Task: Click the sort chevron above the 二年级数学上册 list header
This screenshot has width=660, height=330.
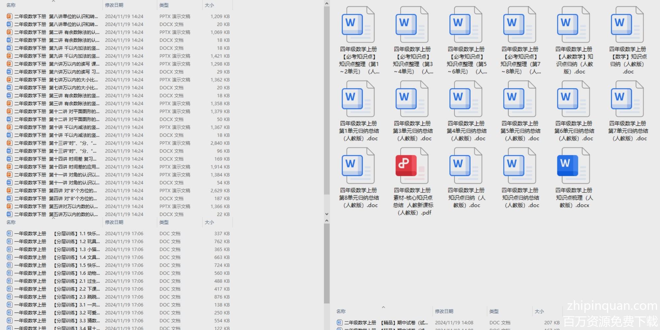Action: point(383,307)
